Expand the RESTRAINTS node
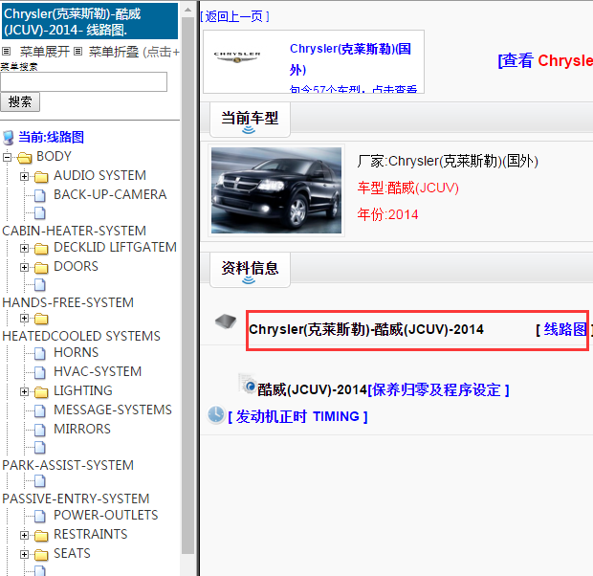593x576 pixels. tap(24, 535)
